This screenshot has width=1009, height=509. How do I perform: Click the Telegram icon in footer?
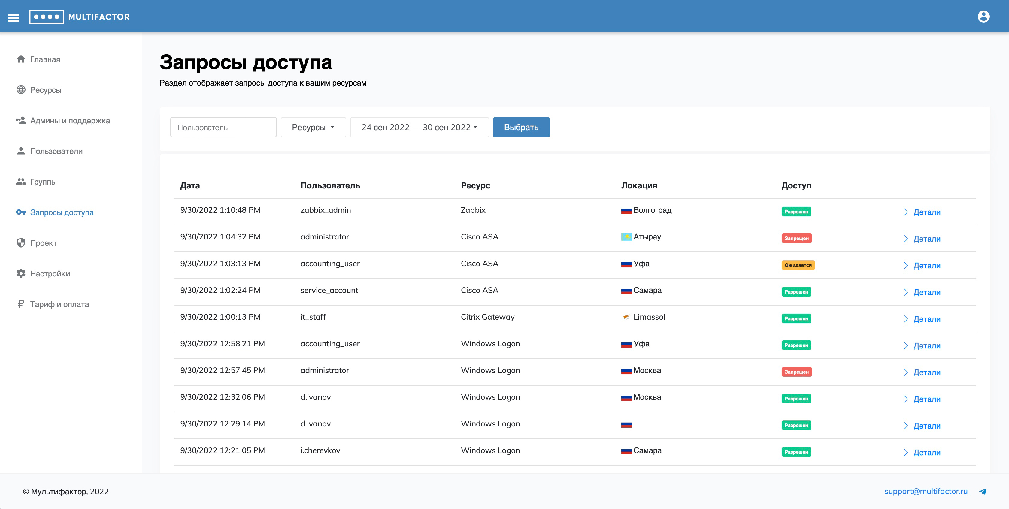pos(983,491)
